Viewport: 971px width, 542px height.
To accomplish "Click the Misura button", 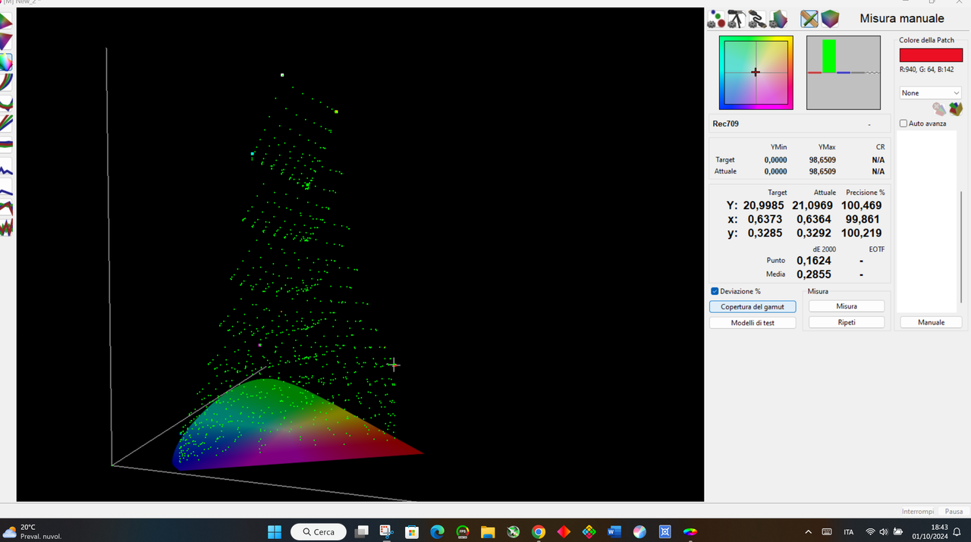I will coord(847,306).
